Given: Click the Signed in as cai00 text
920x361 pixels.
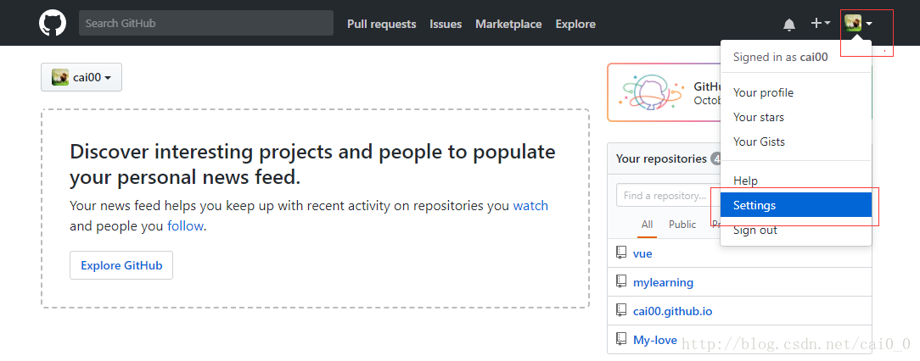Looking at the screenshot, I should [780, 58].
